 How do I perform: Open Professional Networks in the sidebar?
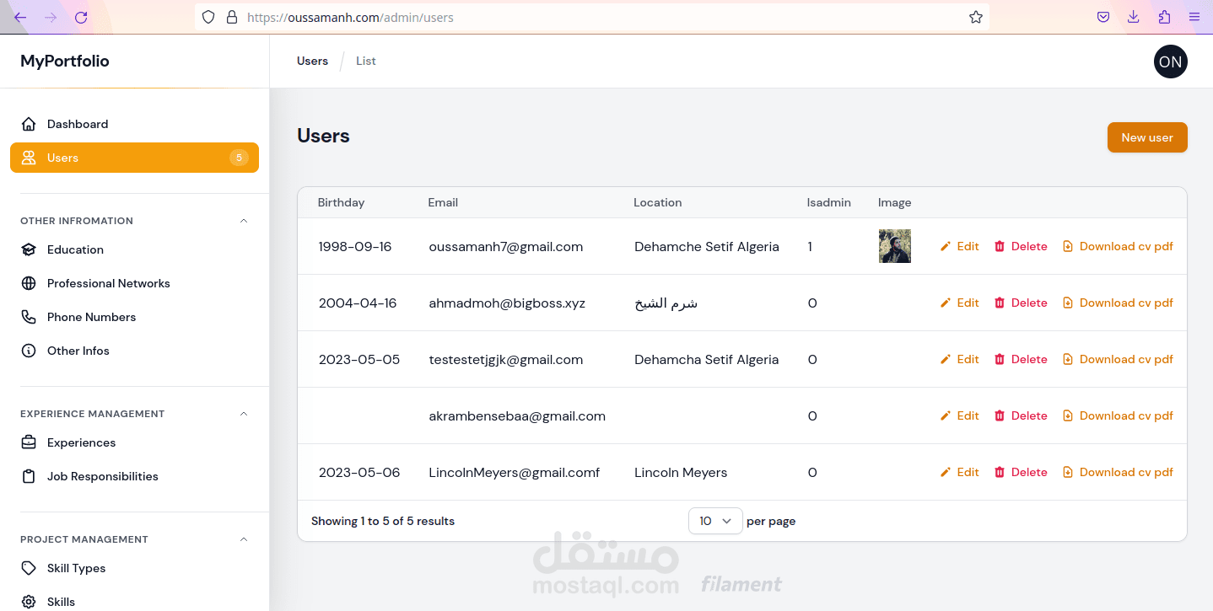point(134,283)
